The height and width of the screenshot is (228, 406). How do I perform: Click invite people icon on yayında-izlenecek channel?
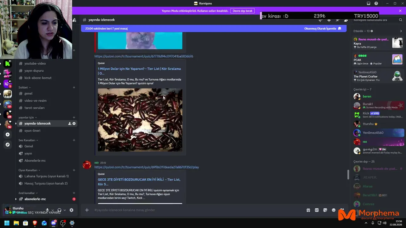coord(70,123)
